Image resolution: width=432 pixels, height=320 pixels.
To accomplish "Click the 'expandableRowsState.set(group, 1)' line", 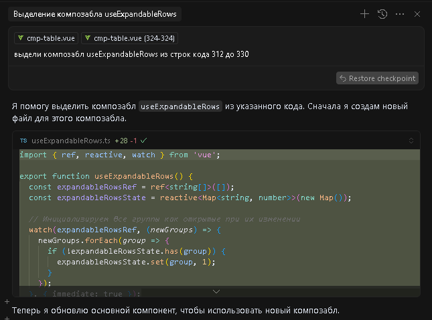I will pos(136,262).
